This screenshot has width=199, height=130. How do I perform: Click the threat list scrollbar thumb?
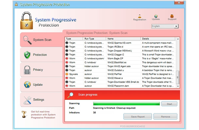coord(178,77)
